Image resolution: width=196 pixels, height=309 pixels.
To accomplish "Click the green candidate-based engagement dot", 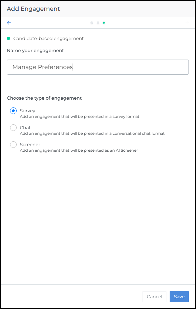I will [x=8, y=38].
